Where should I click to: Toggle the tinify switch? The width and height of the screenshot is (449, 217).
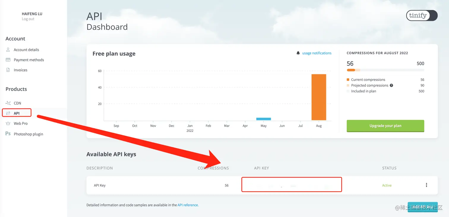[x=422, y=16]
